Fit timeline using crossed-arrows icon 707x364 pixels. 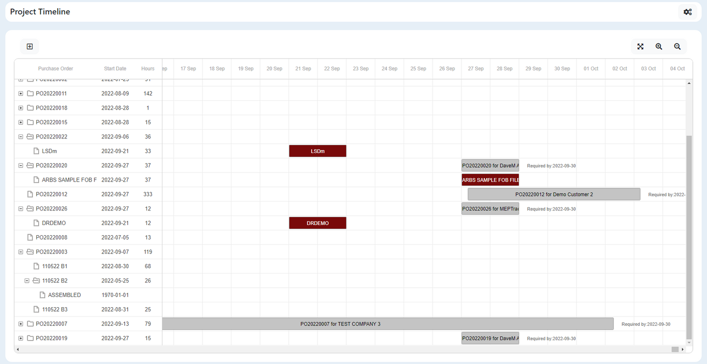point(640,46)
